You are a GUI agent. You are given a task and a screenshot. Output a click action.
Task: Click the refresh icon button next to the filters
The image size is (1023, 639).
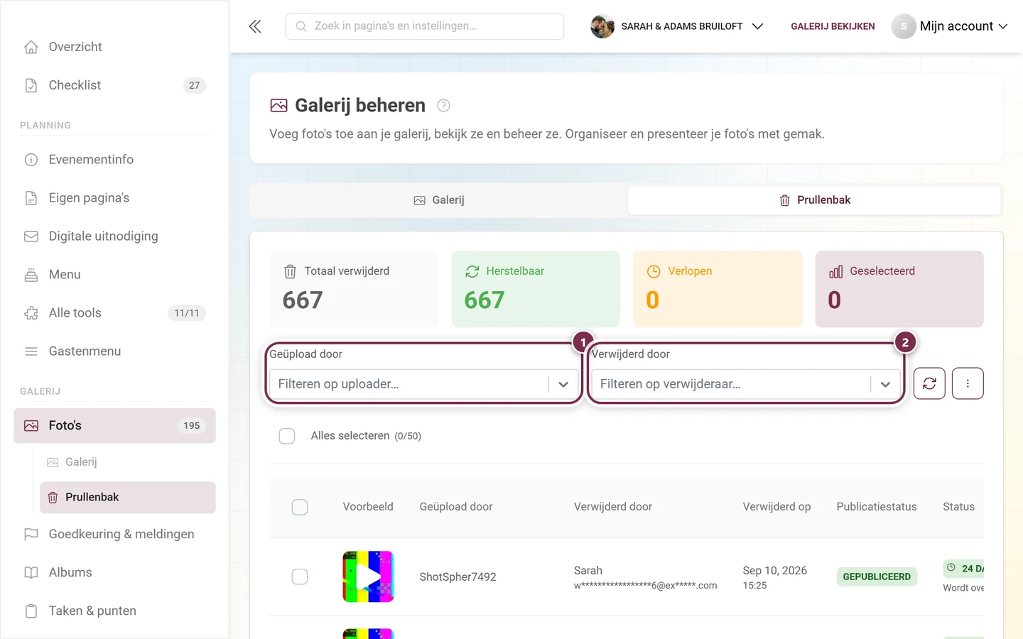929,383
